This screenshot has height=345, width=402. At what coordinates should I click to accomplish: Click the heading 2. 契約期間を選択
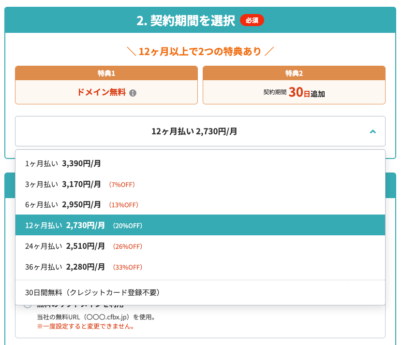click(186, 20)
